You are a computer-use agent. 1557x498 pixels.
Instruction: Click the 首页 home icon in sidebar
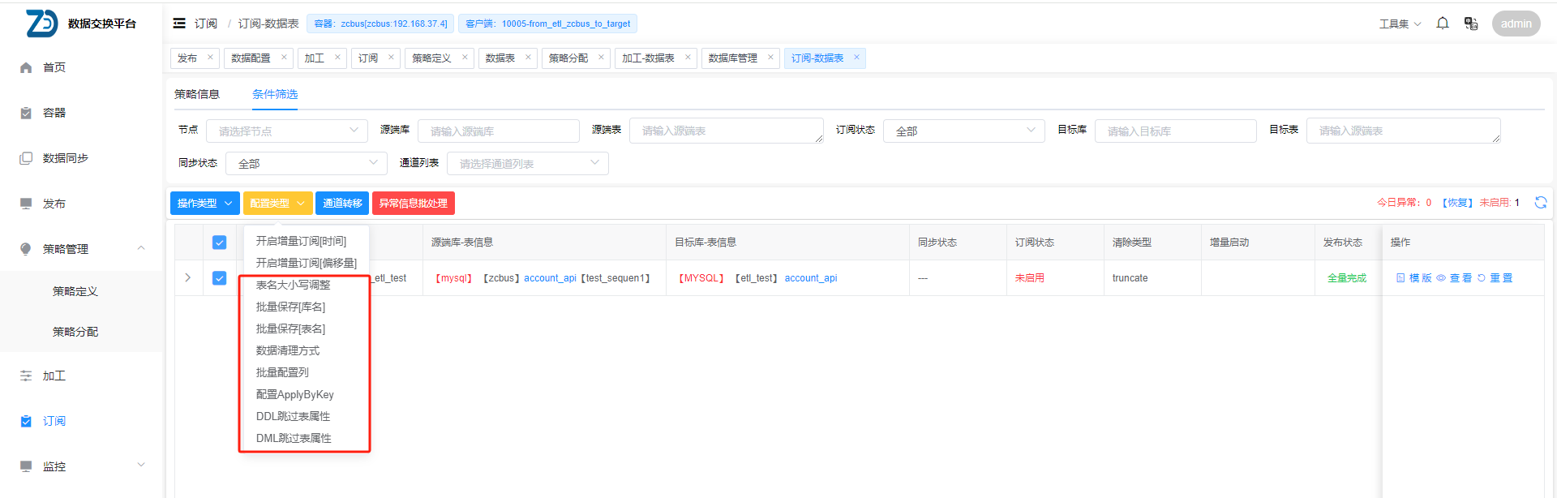26,67
